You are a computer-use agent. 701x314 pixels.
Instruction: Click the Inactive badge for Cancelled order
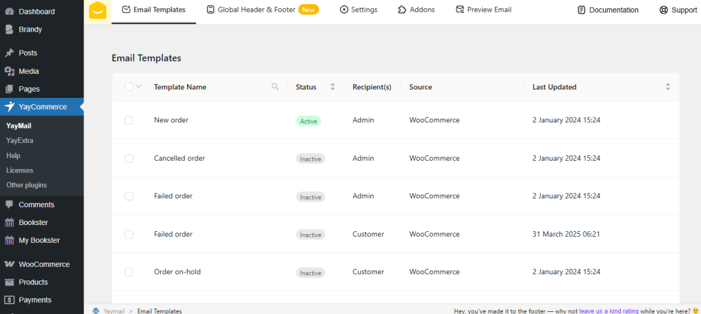(x=310, y=159)
